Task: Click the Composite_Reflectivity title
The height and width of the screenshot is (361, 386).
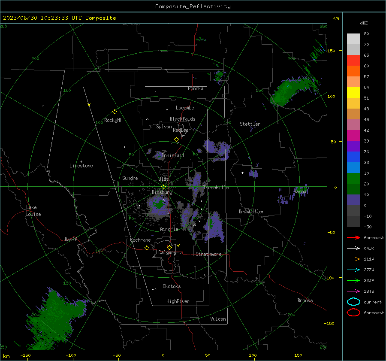Action: (x=193, y=6)
